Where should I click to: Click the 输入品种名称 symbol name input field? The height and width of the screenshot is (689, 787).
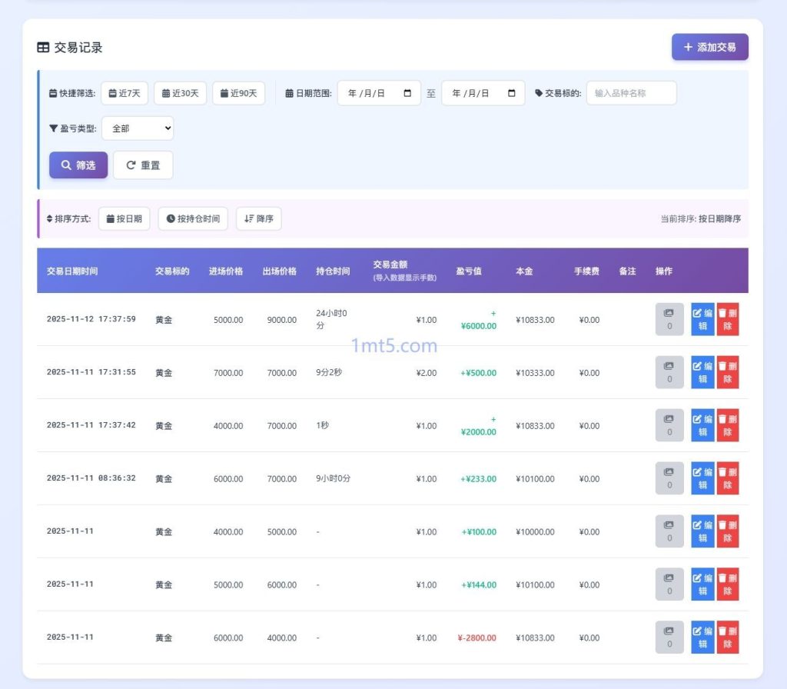(631, 93)
